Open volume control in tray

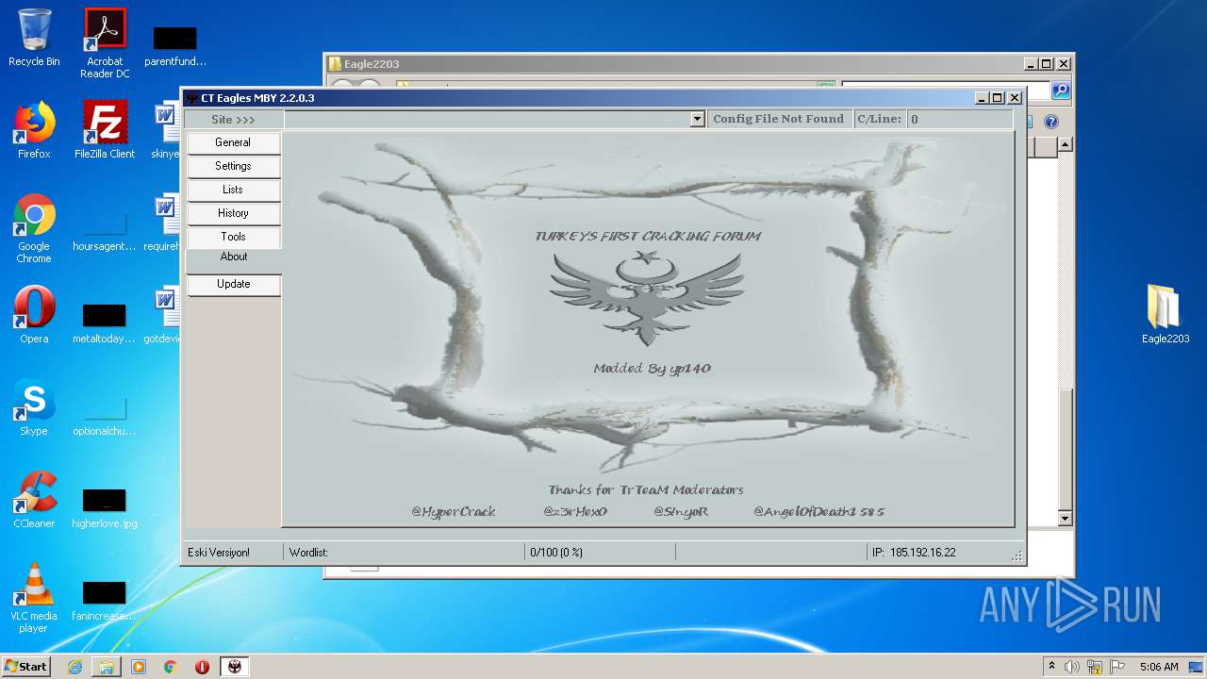(x=1072, y=666)
